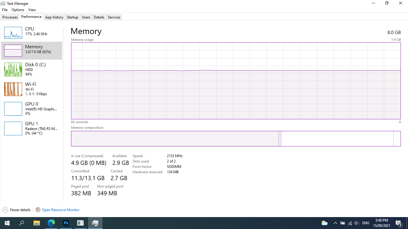Click the Fewer details chevron icon
408x229 pixels.
(5, 210)
